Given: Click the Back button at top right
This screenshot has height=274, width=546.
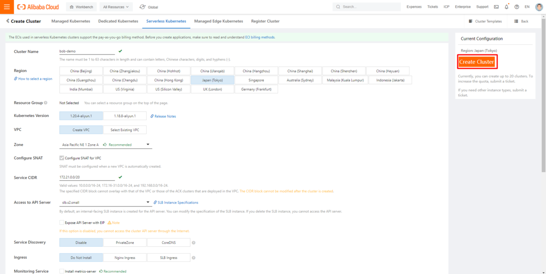Looking at the screenshot, I should [521, 21].
